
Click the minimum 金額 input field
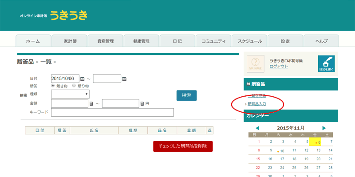(70, 103)
